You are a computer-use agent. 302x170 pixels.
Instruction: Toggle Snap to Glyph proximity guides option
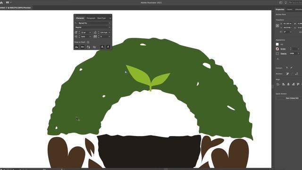94,47
